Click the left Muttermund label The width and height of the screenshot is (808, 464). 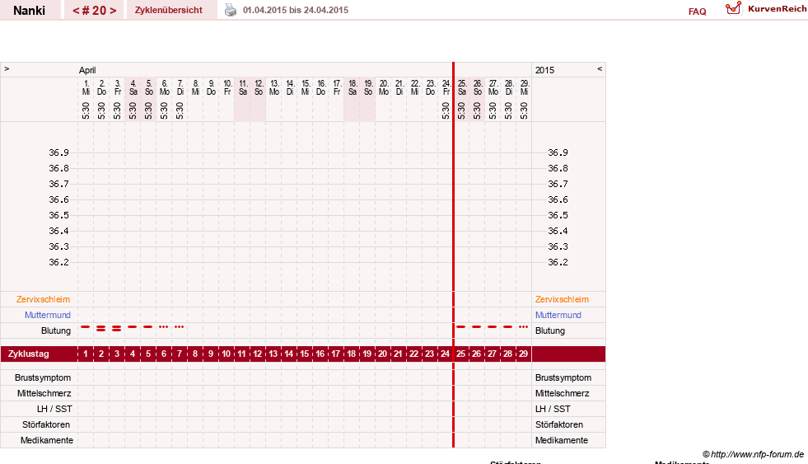48,315
